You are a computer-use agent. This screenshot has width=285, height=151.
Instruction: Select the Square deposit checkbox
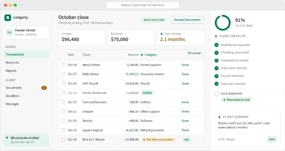coord(63,130)
